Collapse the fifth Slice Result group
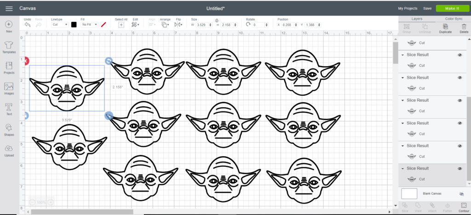 click(403, 146)
